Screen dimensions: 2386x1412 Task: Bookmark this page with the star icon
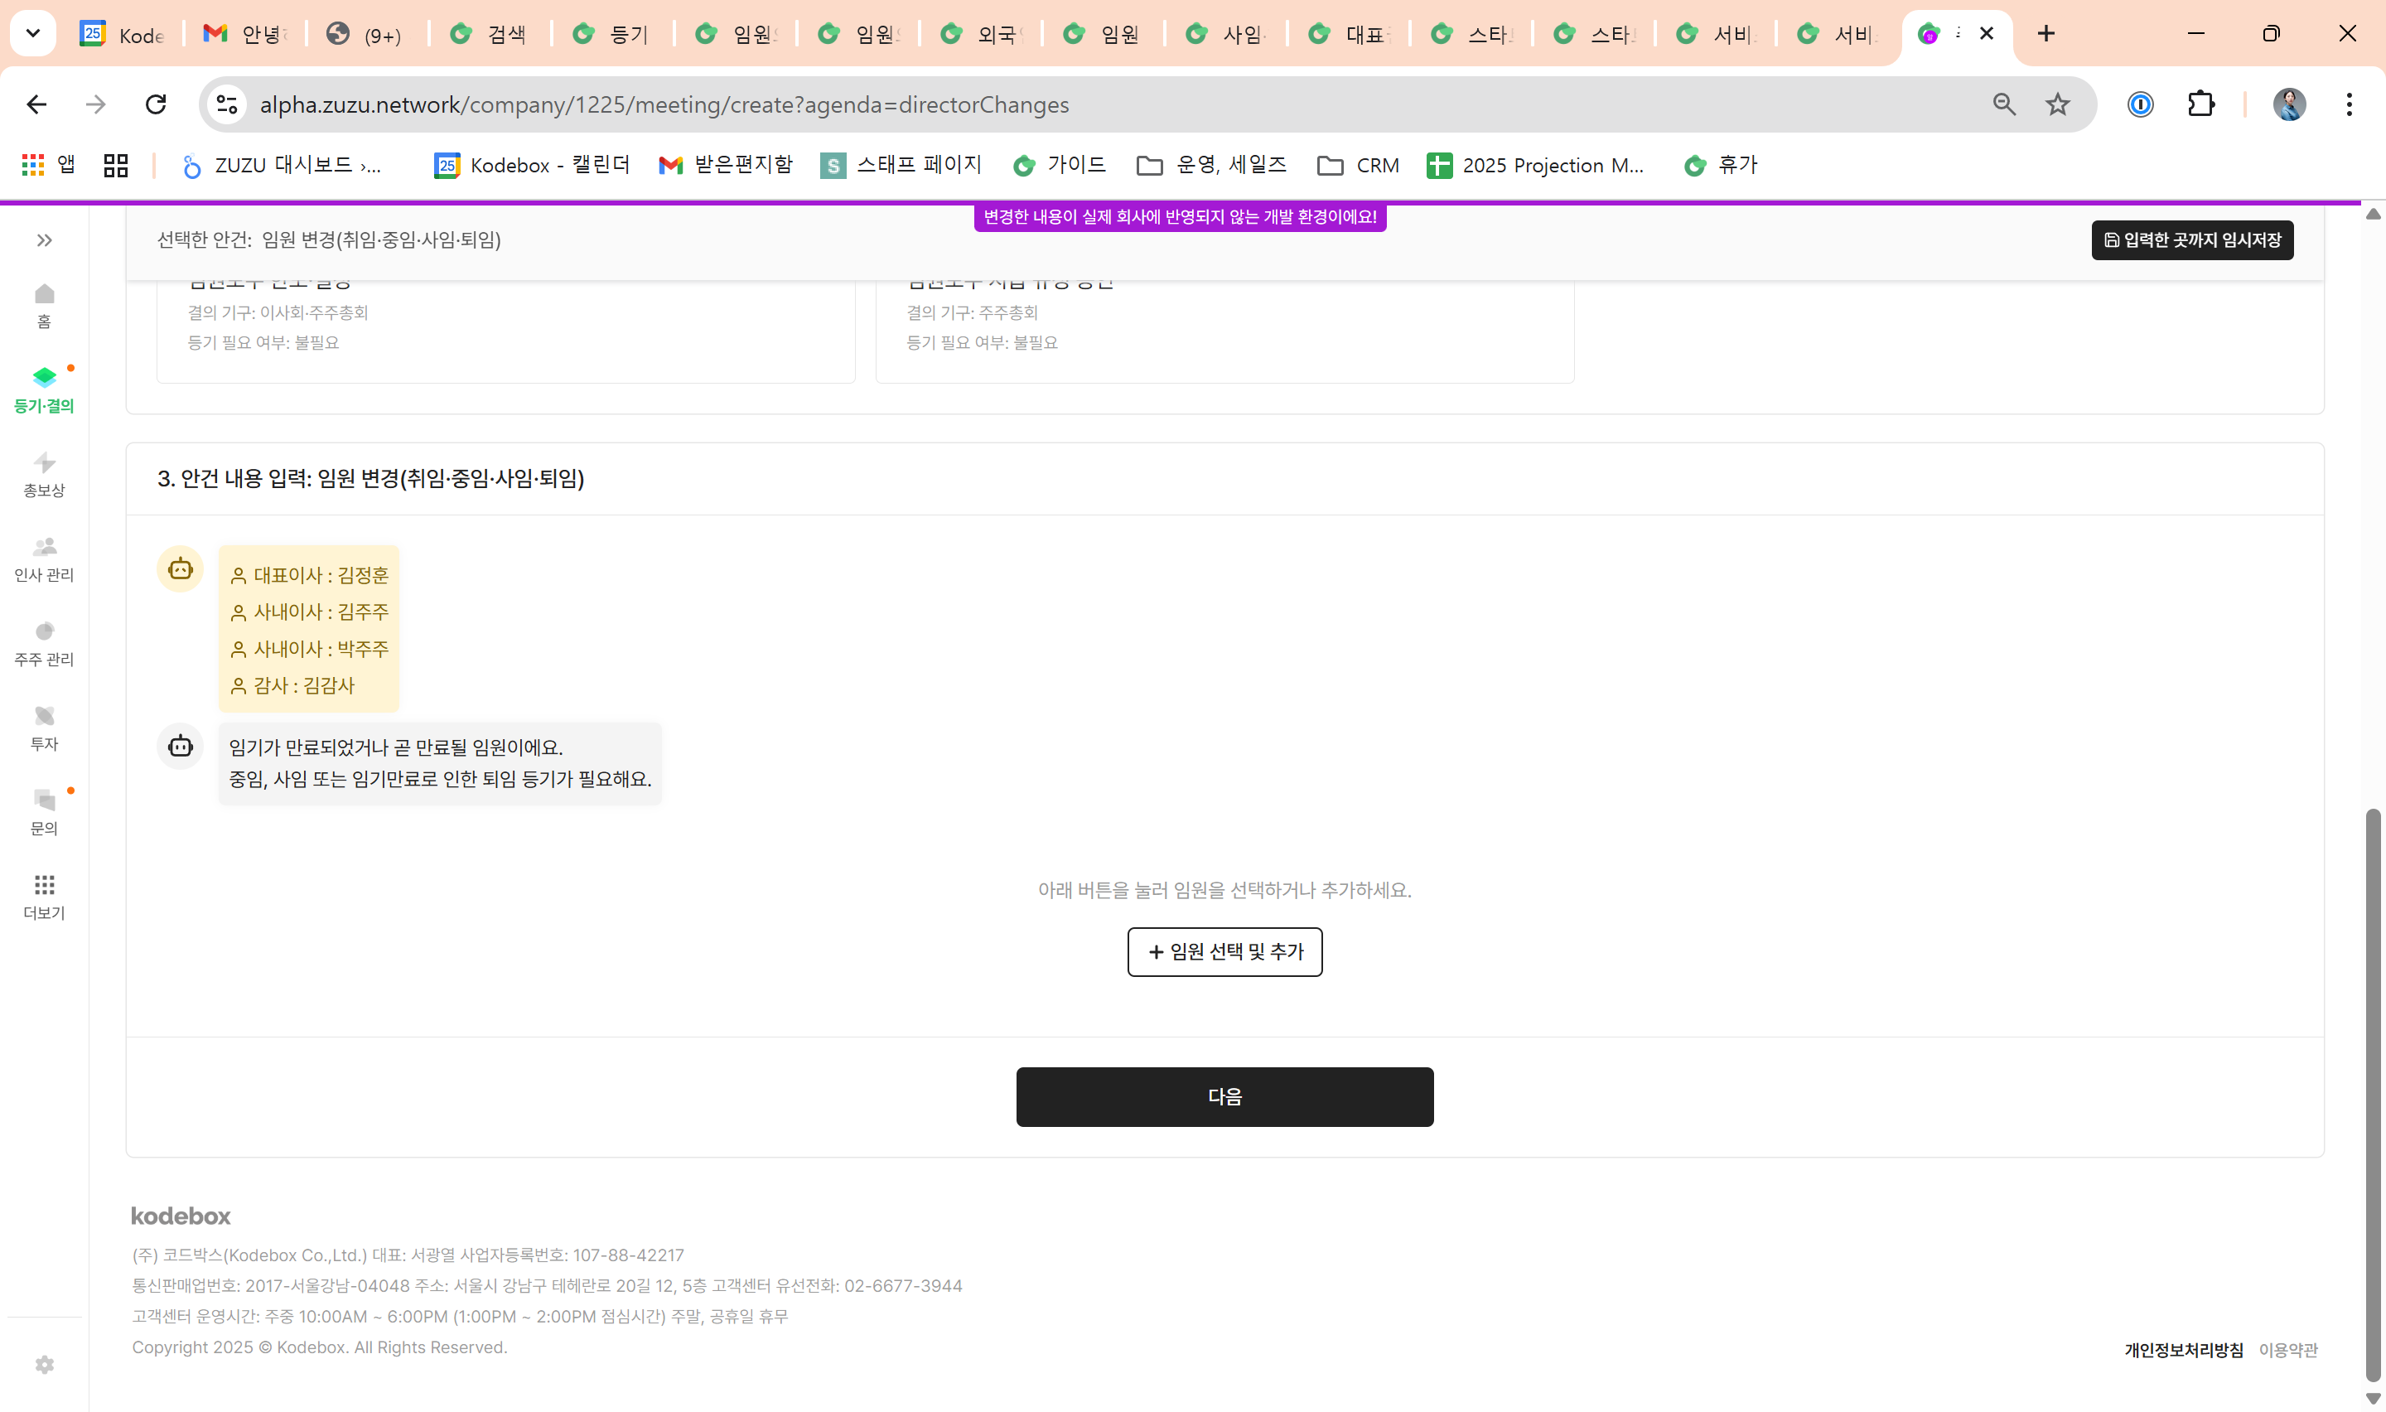(x=2057, y=104)
